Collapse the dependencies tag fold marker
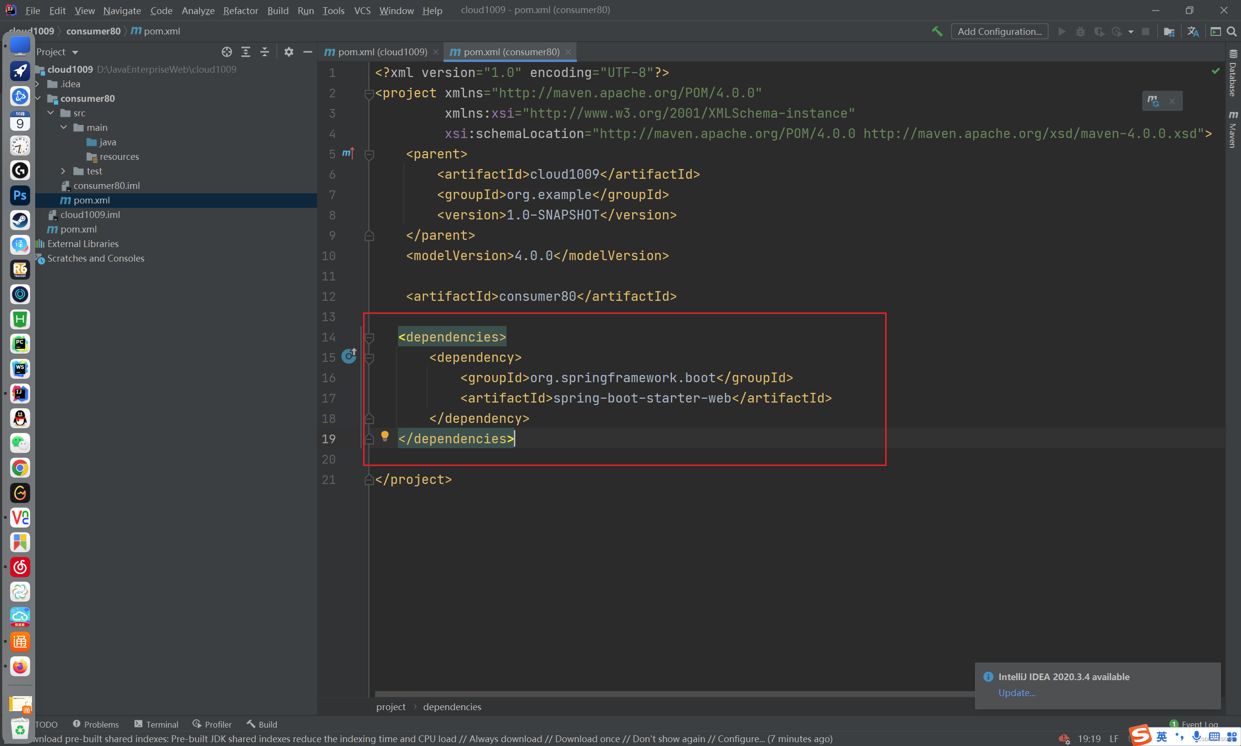1241x746 pixels. [369, 337]
